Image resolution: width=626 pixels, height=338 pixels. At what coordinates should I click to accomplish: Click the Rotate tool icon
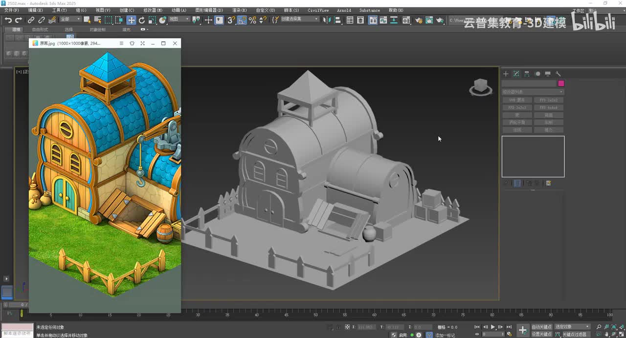pos(142,20)
